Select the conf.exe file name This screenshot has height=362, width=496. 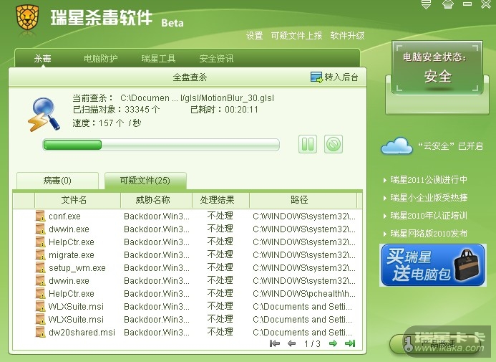(64, 216)
